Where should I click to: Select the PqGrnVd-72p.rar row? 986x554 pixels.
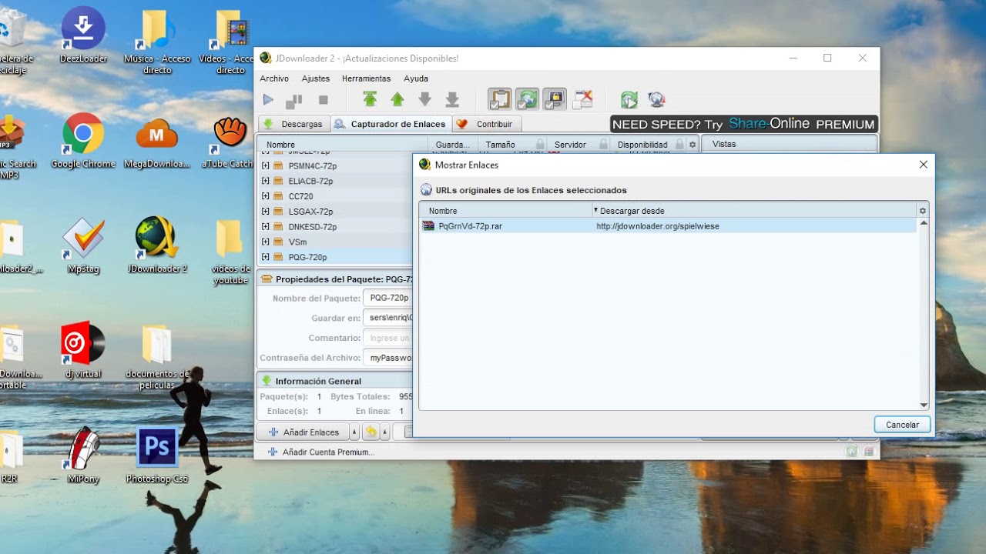coord(669,226)
